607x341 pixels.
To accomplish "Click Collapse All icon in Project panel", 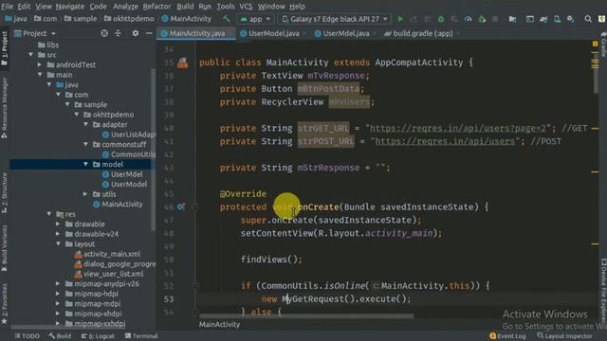I will (x=118, y=33).
